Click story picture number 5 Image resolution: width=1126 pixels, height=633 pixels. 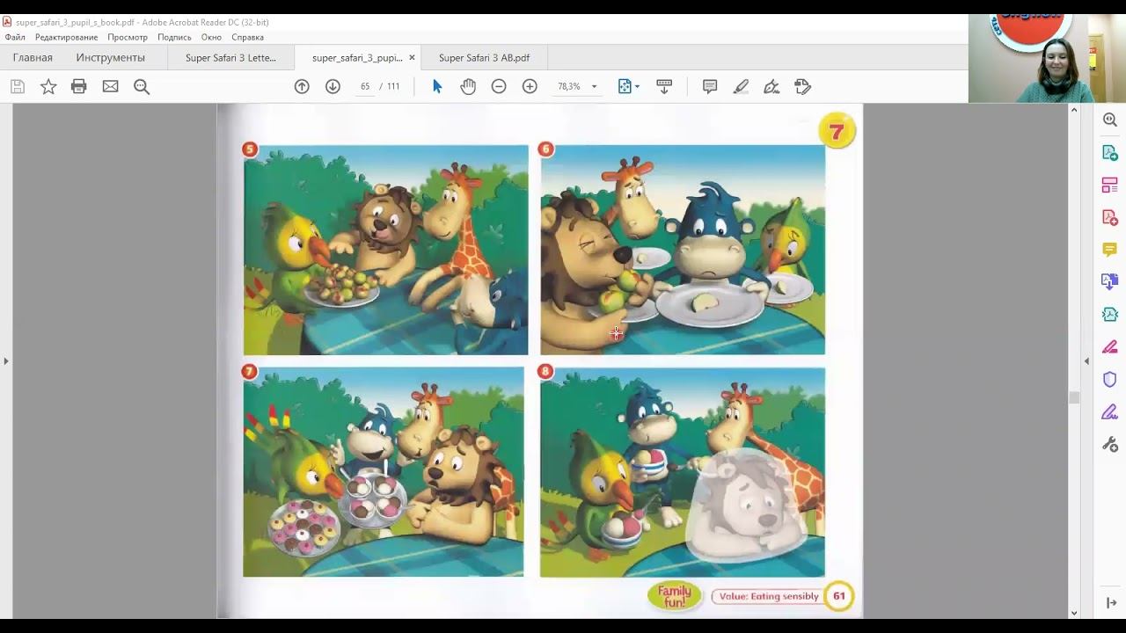coord(385,250)
